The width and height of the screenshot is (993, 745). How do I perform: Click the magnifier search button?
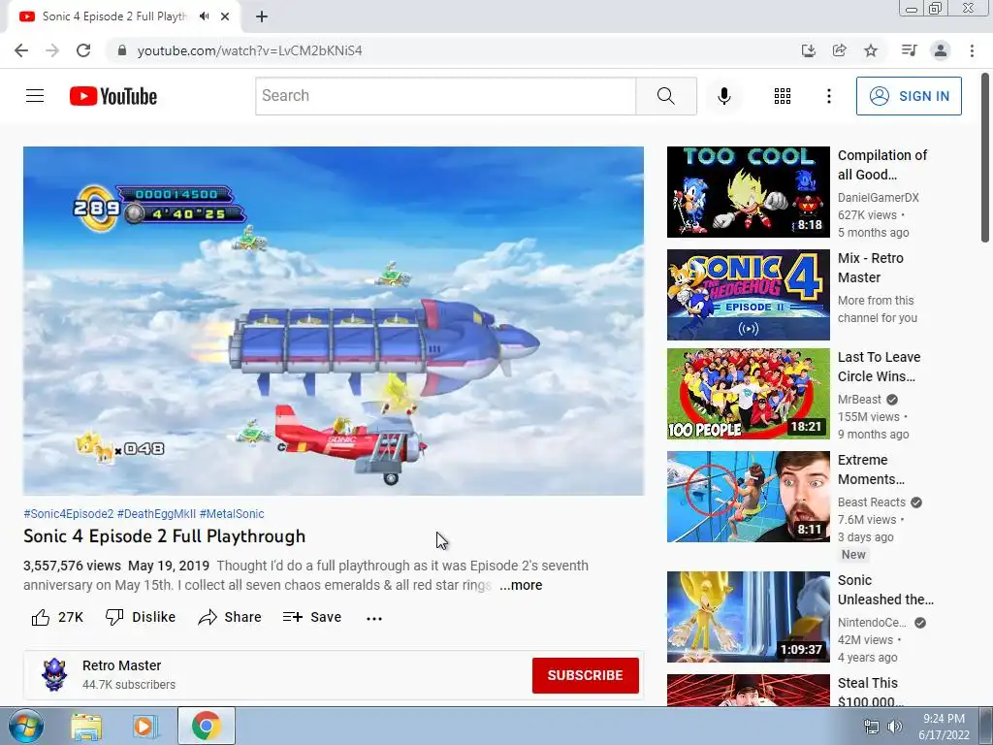tap(665, 96)
